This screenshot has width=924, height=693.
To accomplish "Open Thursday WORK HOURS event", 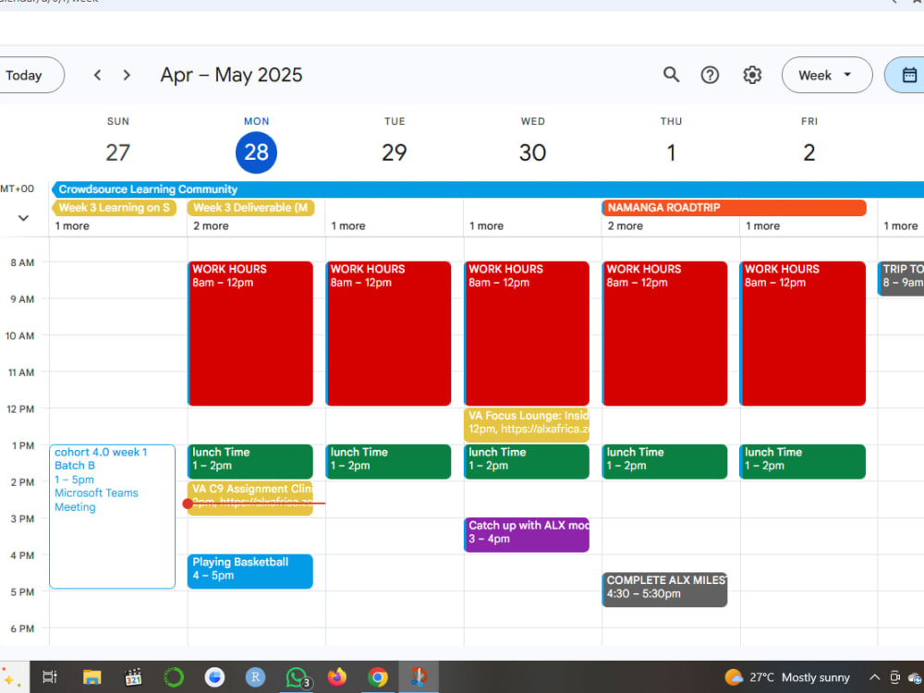I will [664, 334].
